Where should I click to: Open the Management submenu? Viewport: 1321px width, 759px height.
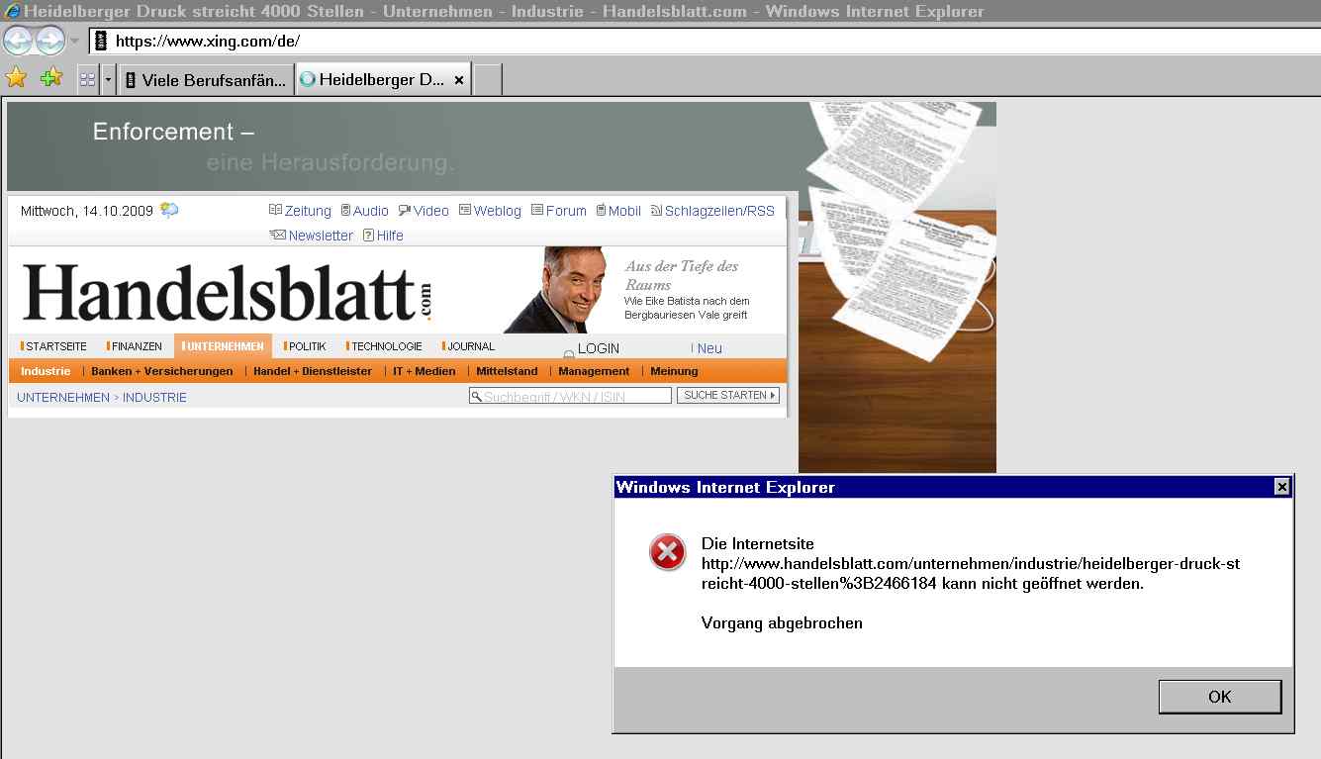(x=594, y=371)
